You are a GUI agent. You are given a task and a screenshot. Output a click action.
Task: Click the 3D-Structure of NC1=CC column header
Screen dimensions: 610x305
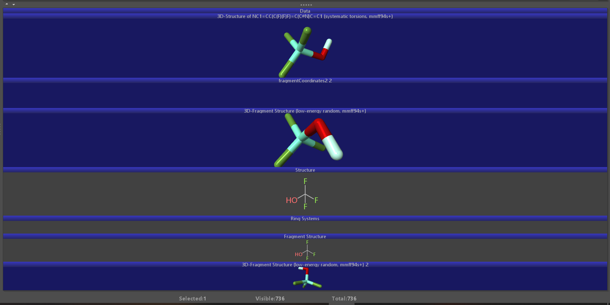coord(305,16)
